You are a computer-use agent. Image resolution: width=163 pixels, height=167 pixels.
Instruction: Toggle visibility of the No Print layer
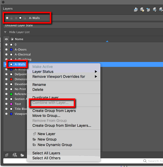(6, 89)
